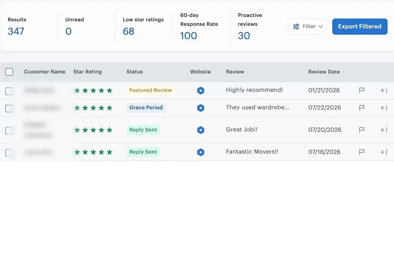The width and height of the screenshot is (394, 263).
Task: Click the Proactive reviews 30 value
Action: click(244, 36)
